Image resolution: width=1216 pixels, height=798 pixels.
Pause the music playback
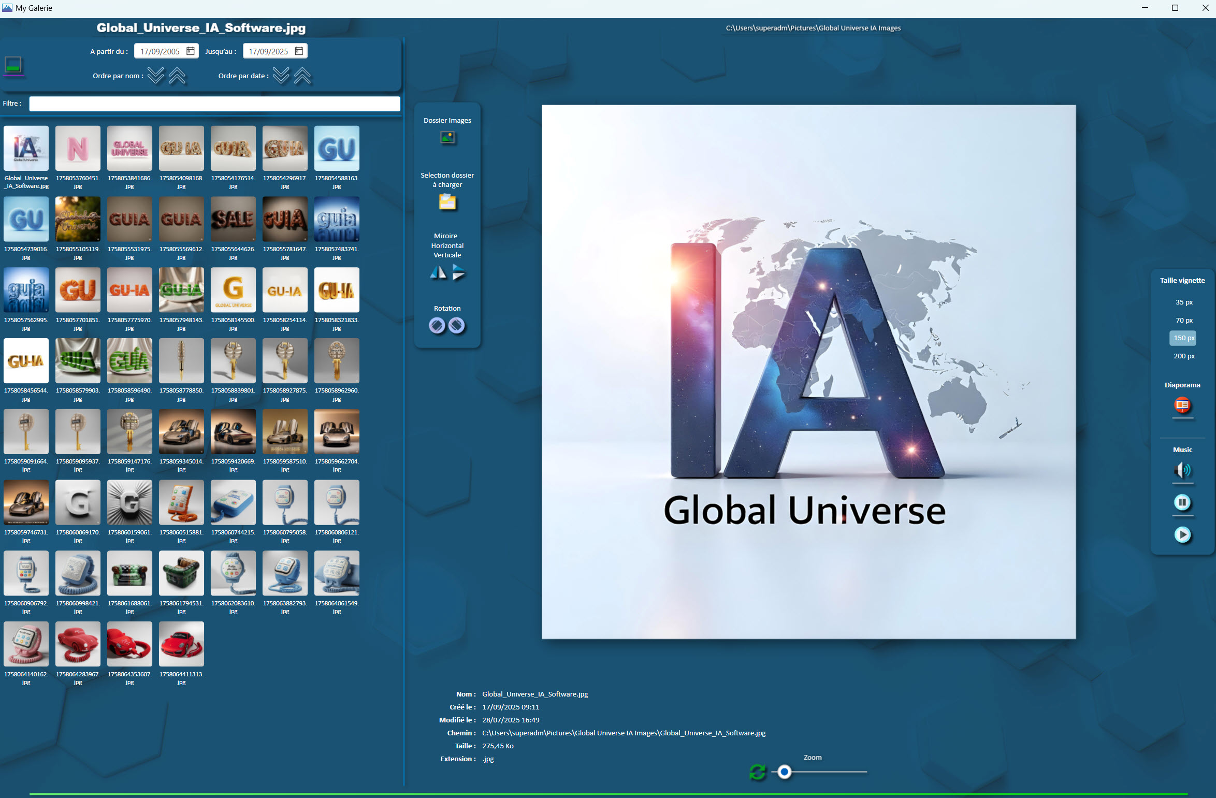(1182, 502)
